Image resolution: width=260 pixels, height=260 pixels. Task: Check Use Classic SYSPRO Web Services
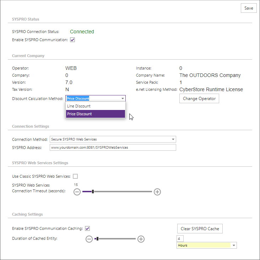tap(75, 176)
